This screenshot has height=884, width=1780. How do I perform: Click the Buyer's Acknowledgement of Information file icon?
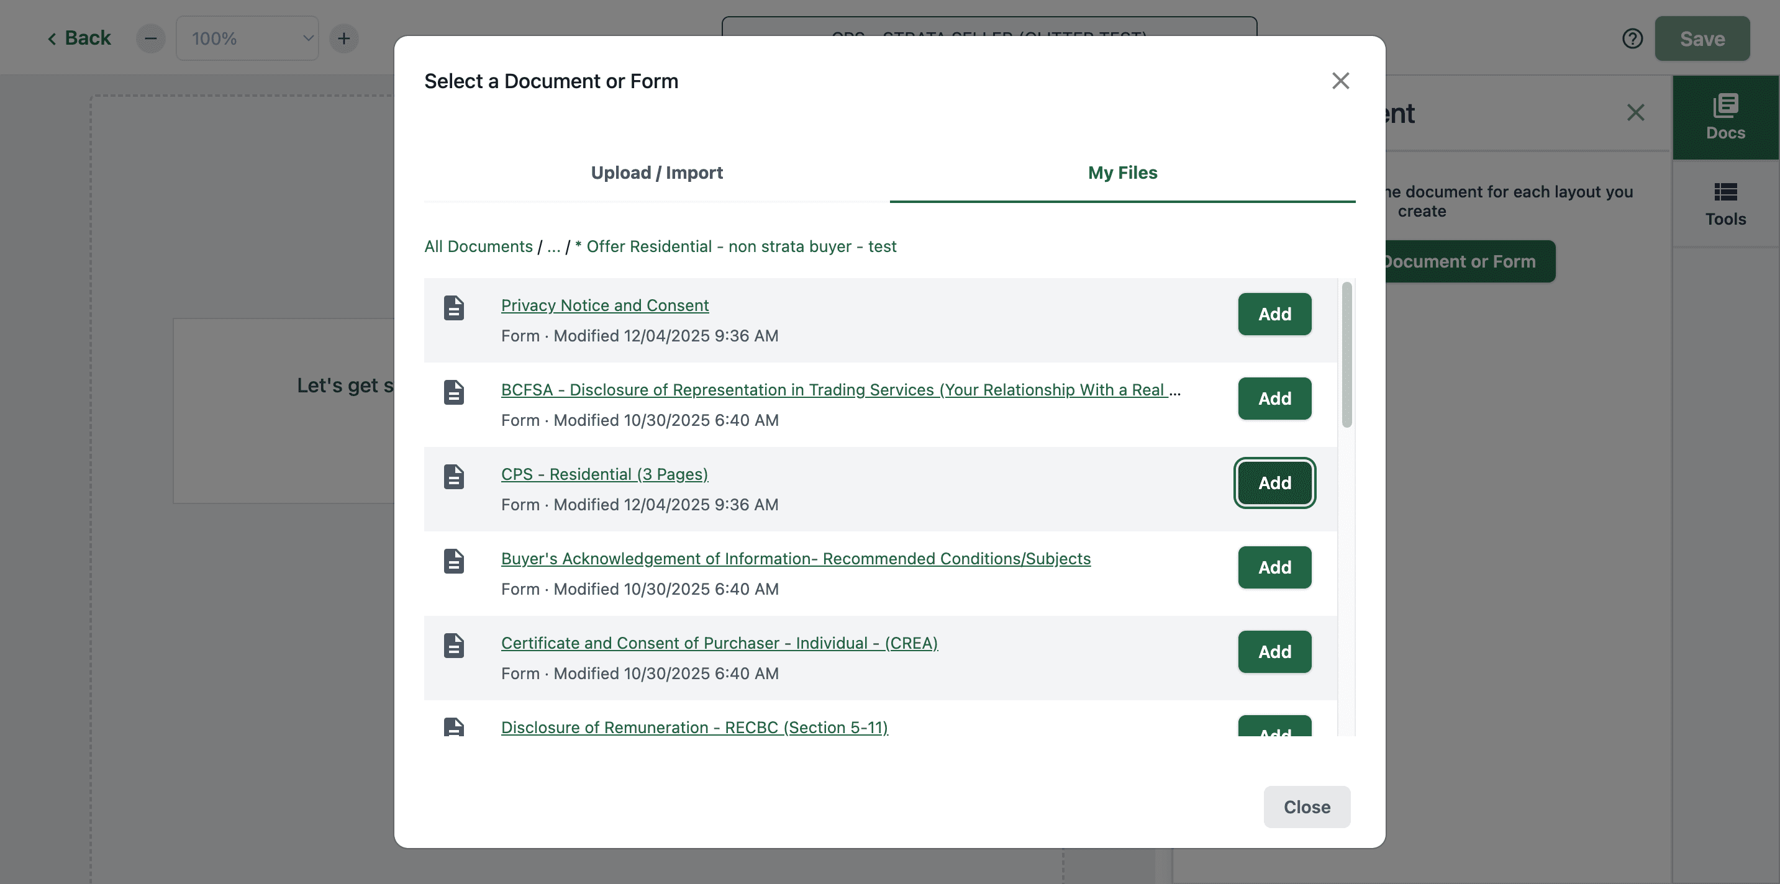pos(454,561)
